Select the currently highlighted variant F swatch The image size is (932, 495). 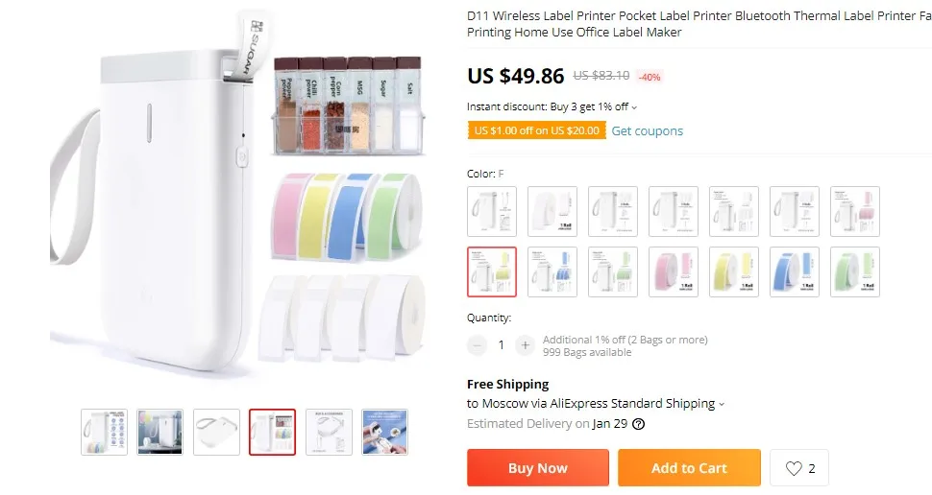(492, 271)
